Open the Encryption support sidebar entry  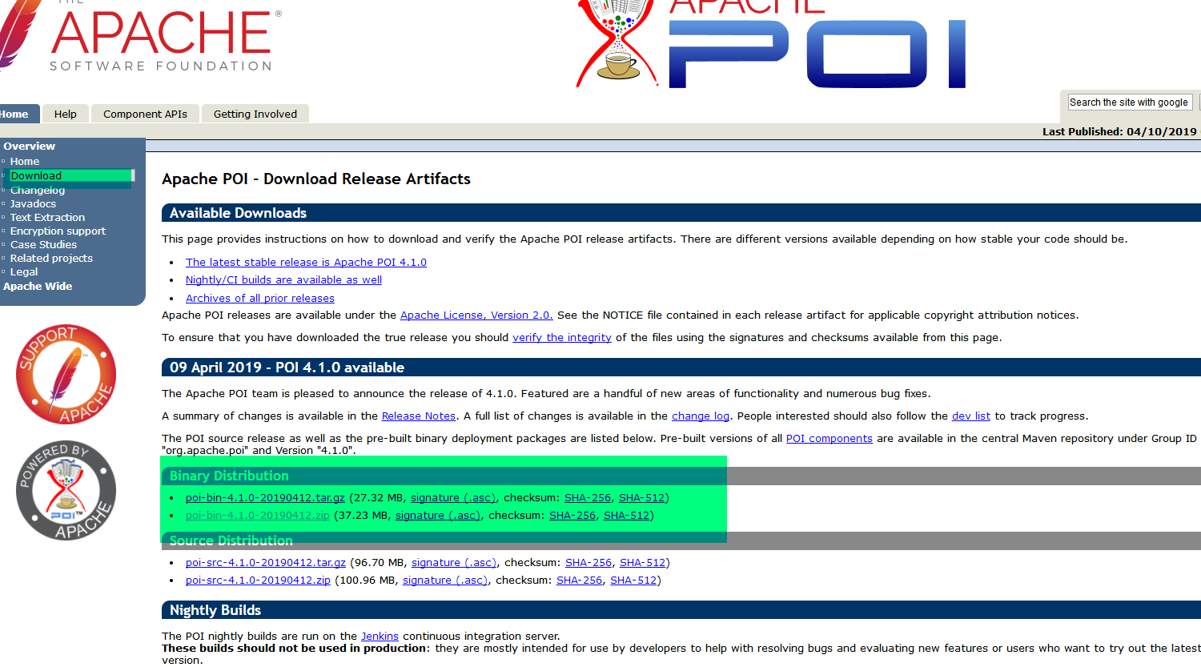(x=58, y=231)
